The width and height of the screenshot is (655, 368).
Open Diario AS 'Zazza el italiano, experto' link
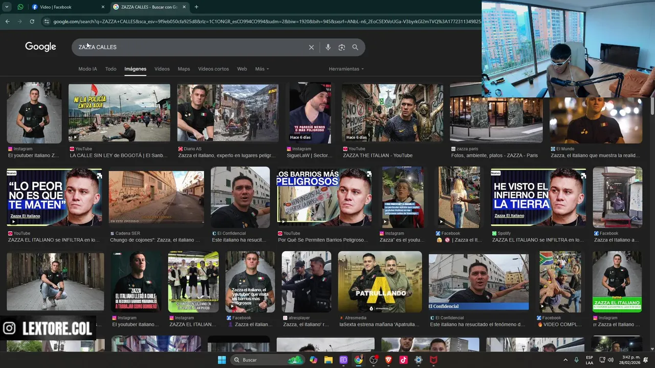click(x=227, y=155)
